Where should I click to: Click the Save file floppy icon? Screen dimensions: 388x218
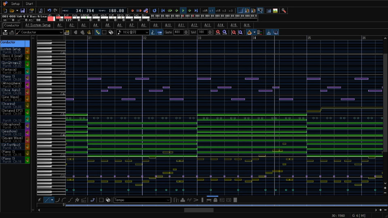click(23, 10)
